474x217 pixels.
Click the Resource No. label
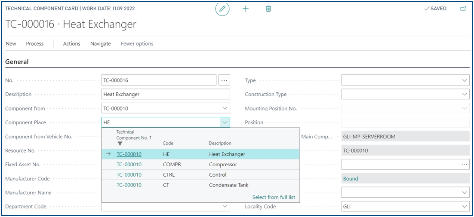tap(20, 150)
